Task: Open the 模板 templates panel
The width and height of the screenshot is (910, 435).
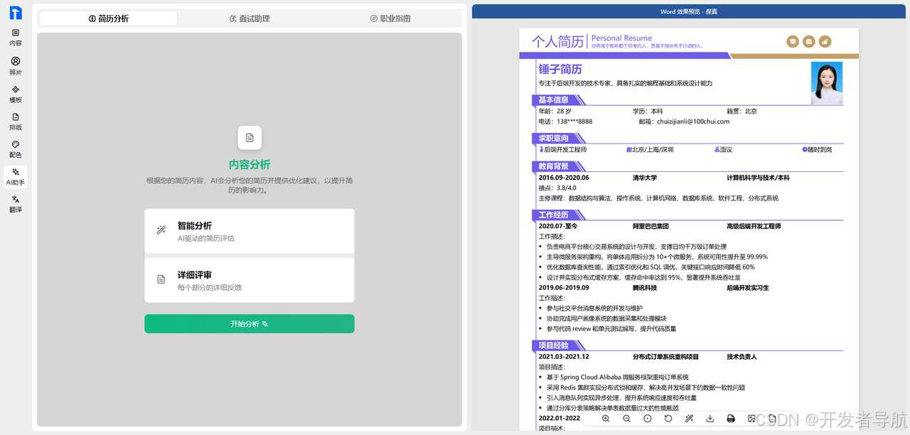Action: click(x=16, y=95)
